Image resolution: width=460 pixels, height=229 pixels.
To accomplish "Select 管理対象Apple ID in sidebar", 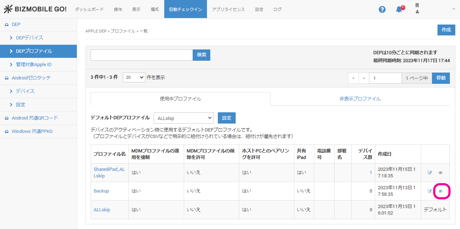I will click(x=34, y=65).
